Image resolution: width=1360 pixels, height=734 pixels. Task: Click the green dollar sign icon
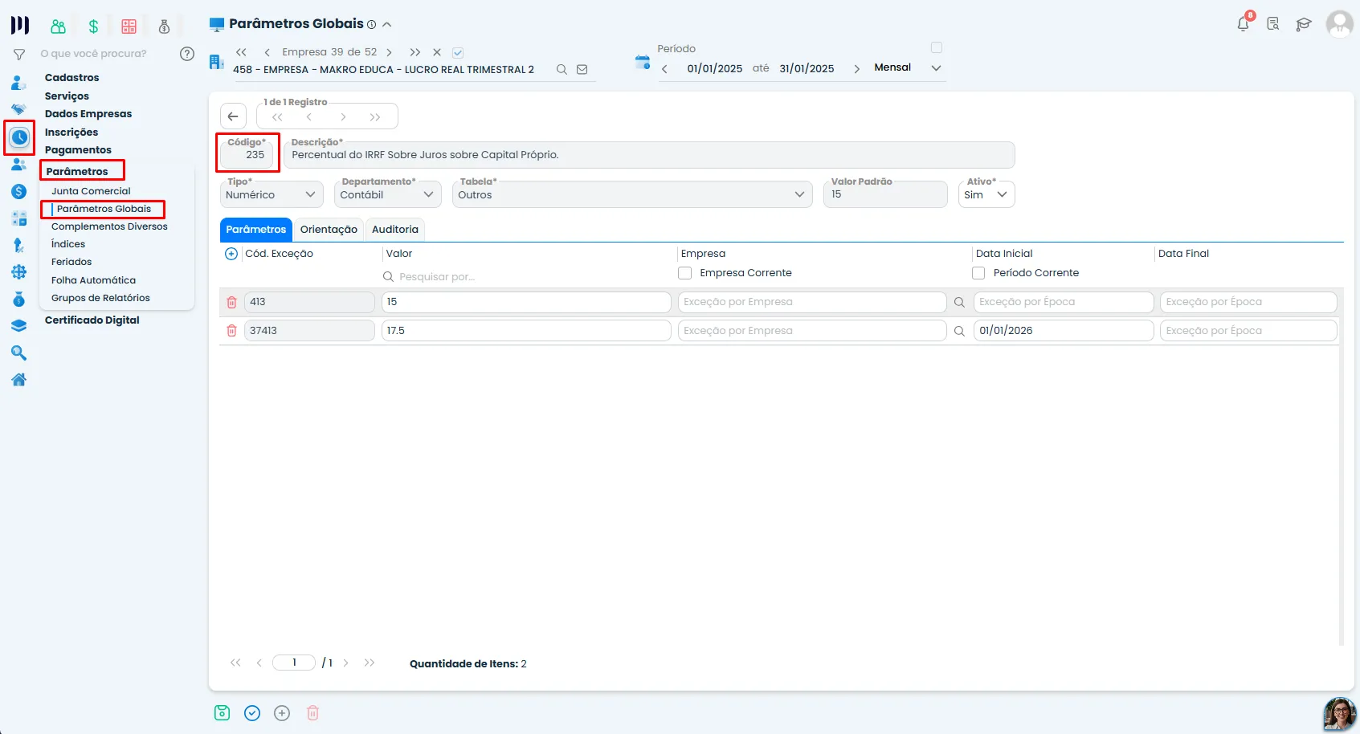coord(93,27)
